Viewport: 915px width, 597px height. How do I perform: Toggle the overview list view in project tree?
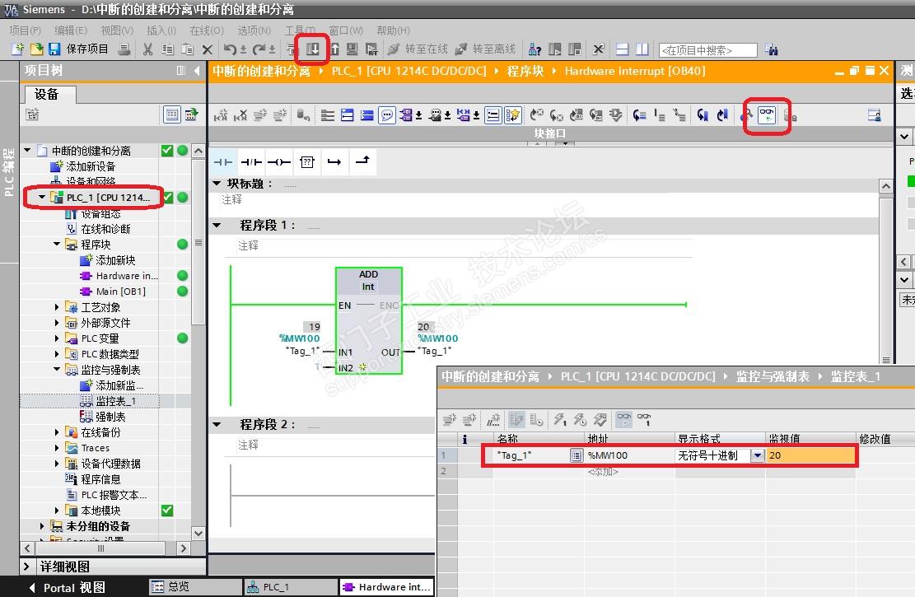click(x=171, y=114)
